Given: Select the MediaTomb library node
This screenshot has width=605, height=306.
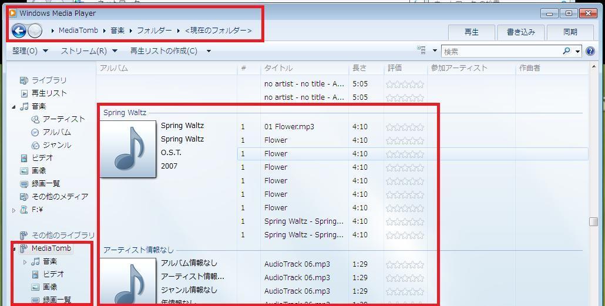Looking at the screenshot, I should click(51, 248).
